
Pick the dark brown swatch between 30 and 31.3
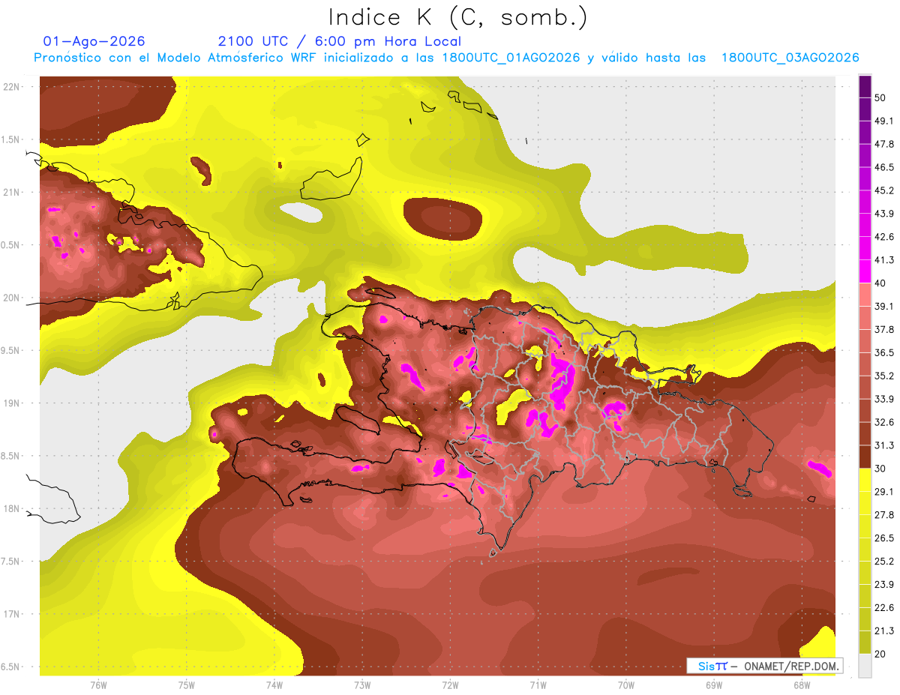click(865, 457)
